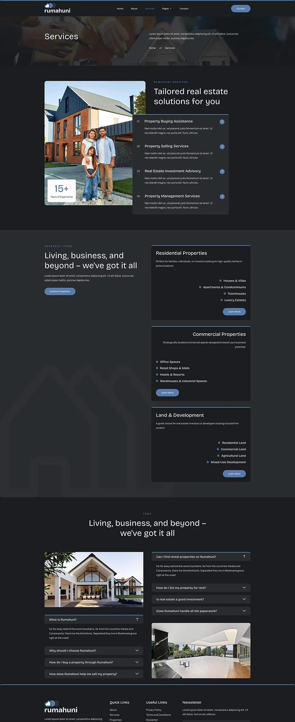
Task: Open the Property Management Services title
Action: click(172, 196)
